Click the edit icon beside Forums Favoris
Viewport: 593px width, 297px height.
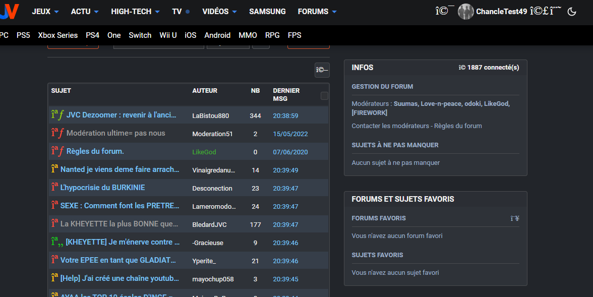[514, 218]
